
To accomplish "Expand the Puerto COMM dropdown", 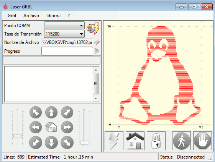I will tap(64, 26).
